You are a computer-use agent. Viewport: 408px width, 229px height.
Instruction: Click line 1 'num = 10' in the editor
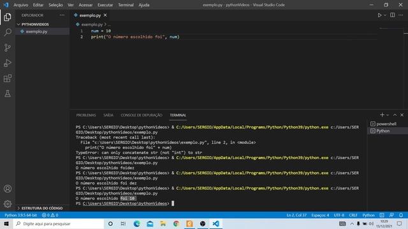[101, 31]
